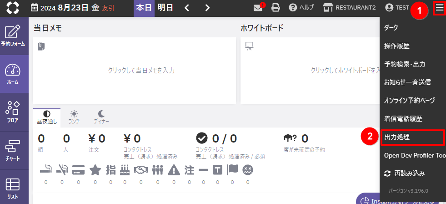Screen dimensions: 446x204
Task: Switch to the Lunch (ランチ) tab
Action: [x=74, y=117]
